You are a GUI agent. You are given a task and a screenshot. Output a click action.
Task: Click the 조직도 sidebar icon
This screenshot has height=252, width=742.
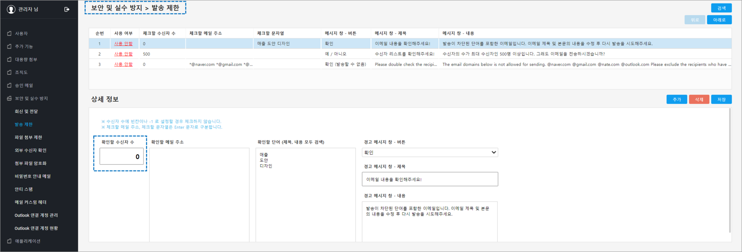[x=9, y=72]
